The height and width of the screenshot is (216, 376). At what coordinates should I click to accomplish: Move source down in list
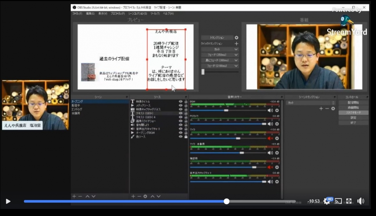tap(159, 196)
